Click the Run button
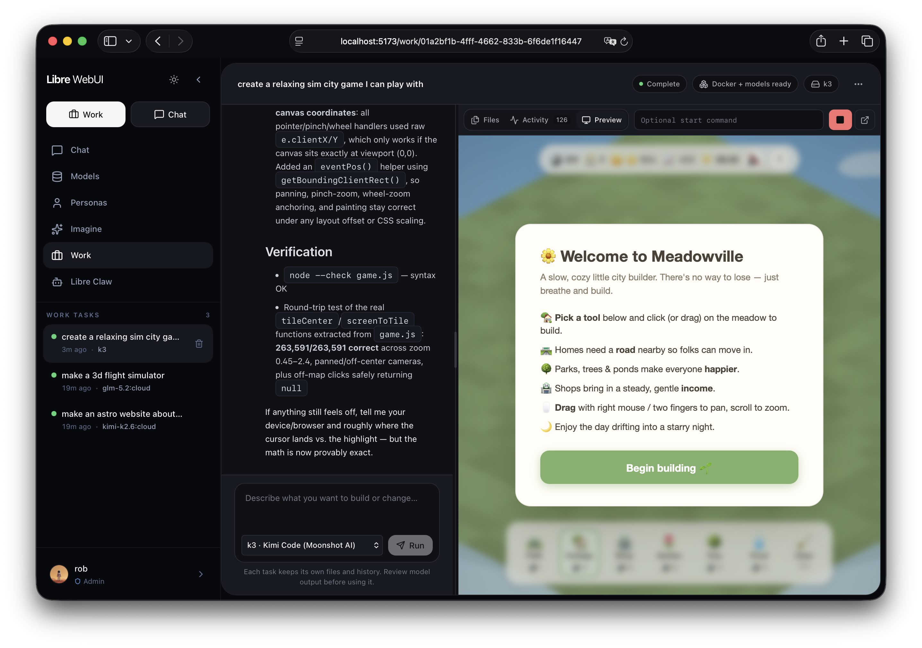Image resolution: width=922 pixels, height=648 pixels. coord(410,545)
